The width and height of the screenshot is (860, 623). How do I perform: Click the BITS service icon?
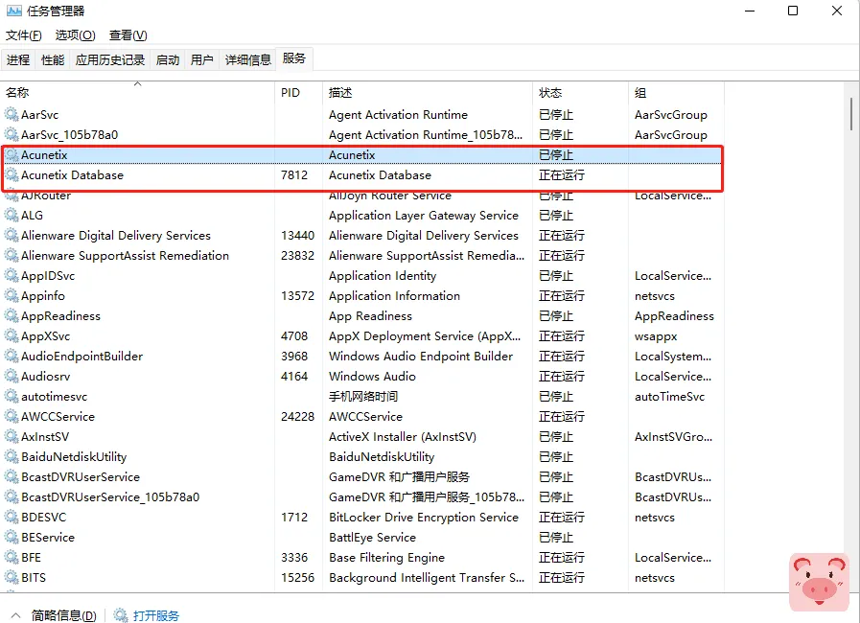click(12, 578)
